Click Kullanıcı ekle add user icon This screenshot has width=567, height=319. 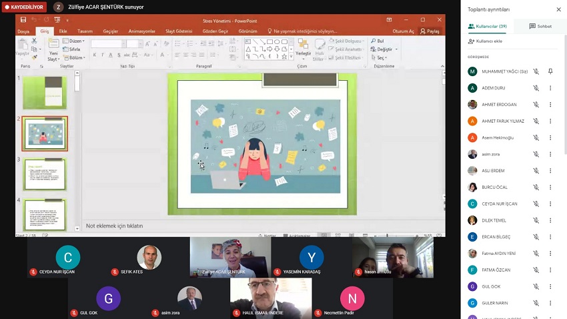coord(472,41)
